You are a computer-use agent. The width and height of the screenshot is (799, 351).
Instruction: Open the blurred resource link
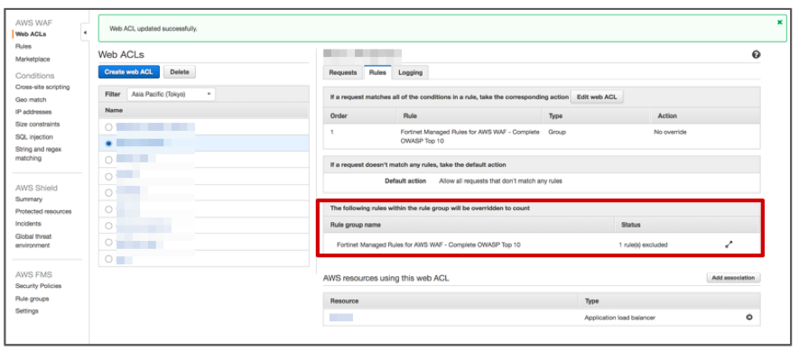point(341,318)
